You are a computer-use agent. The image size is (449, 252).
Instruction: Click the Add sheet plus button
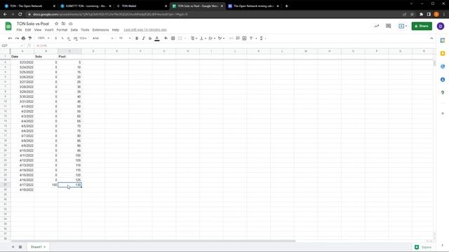pyautogui.click(x=13, y=247)
